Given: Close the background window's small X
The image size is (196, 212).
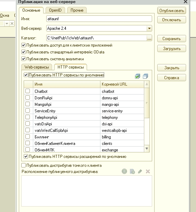Looking at the screenshot, I should coord(12,24).
